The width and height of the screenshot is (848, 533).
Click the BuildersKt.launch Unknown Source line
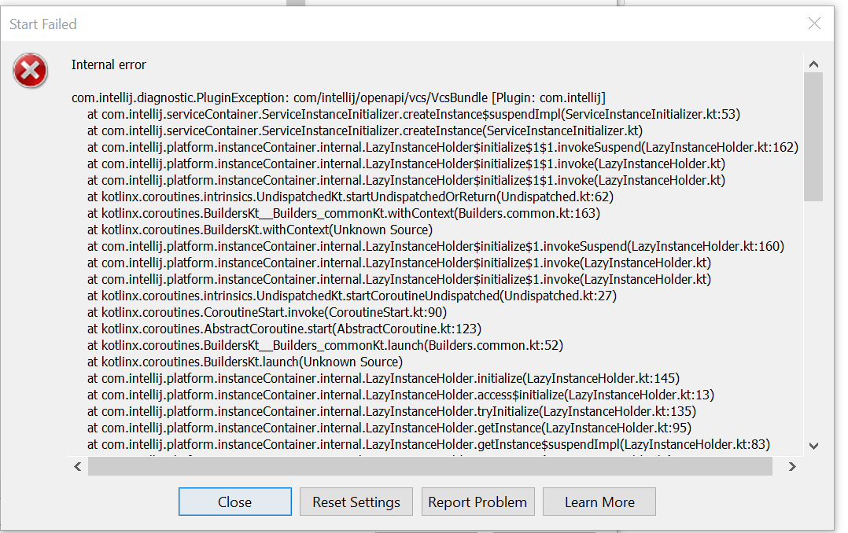[245, 362]
